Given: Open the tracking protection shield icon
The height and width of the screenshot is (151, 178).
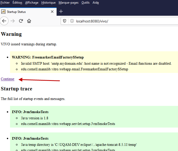Looking at the screenshot, I should pos(65,21).
